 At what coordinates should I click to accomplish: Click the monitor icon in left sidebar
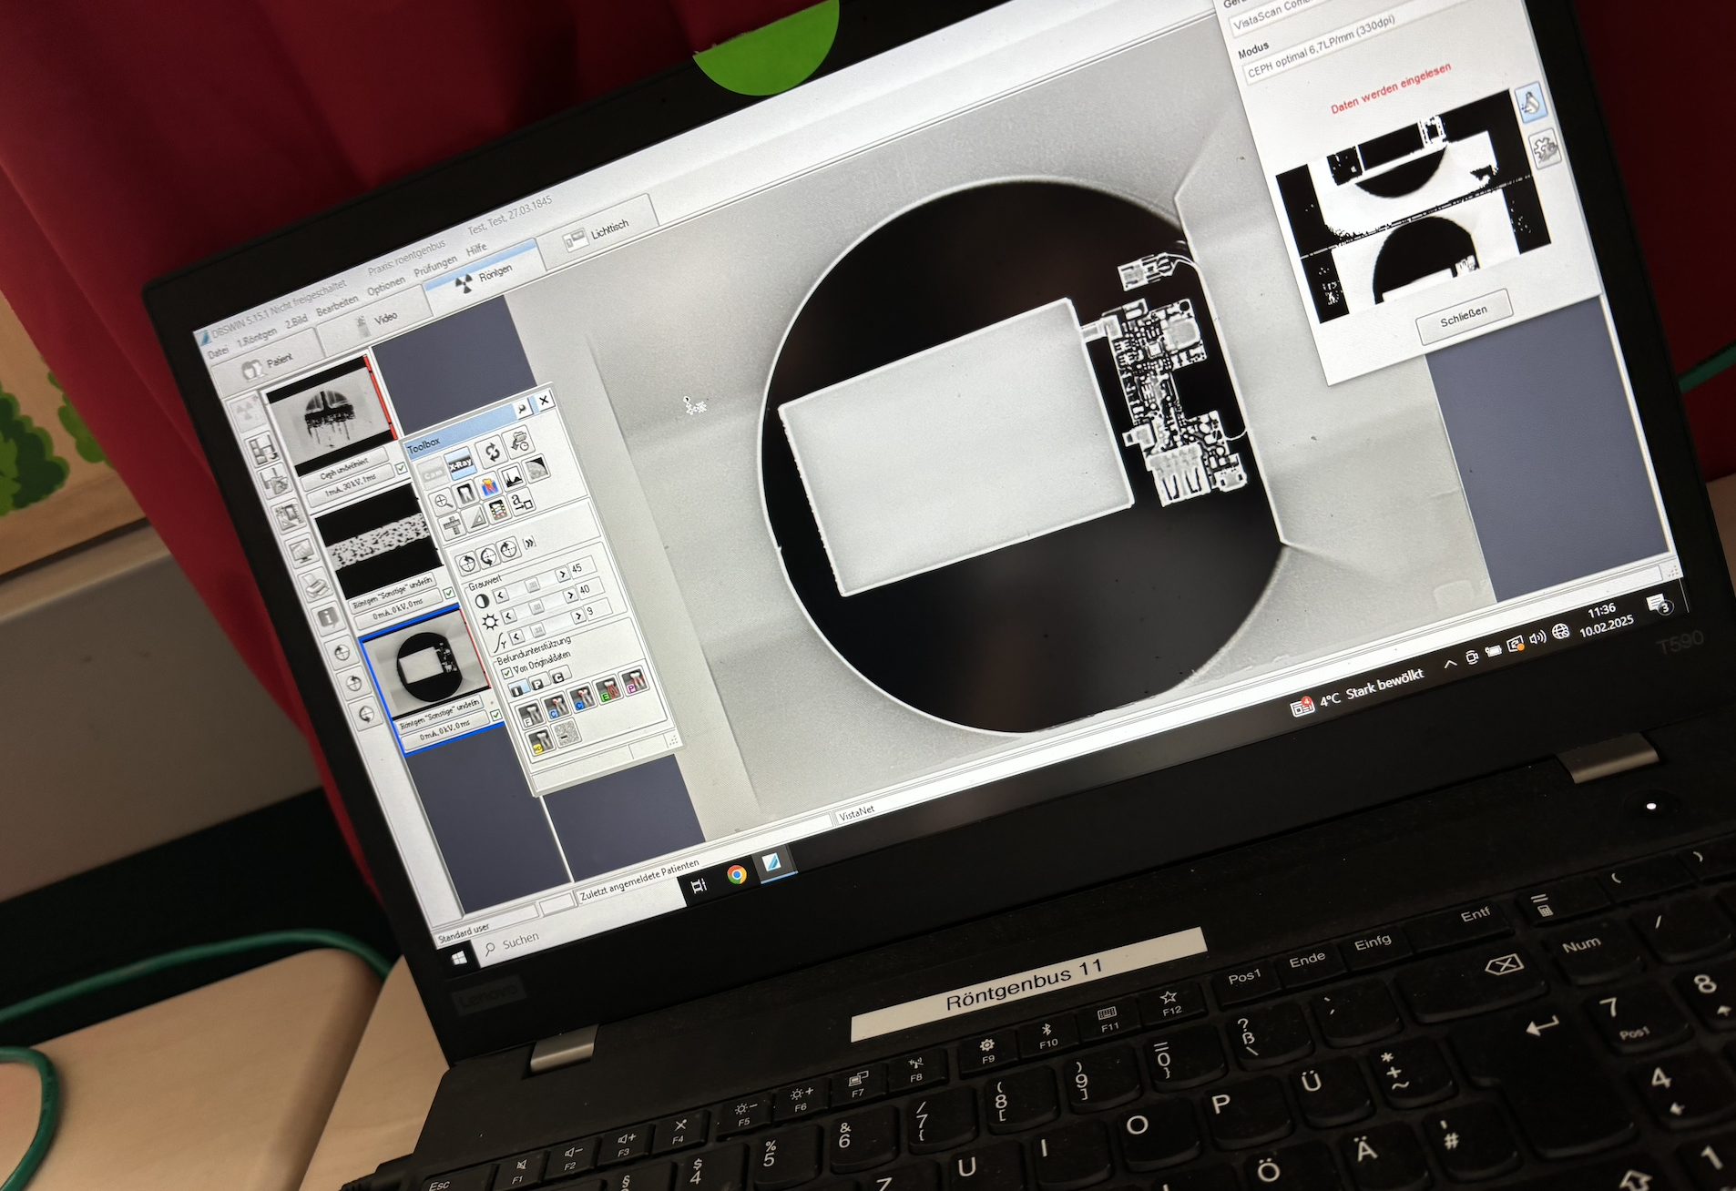tap(302, 551)
